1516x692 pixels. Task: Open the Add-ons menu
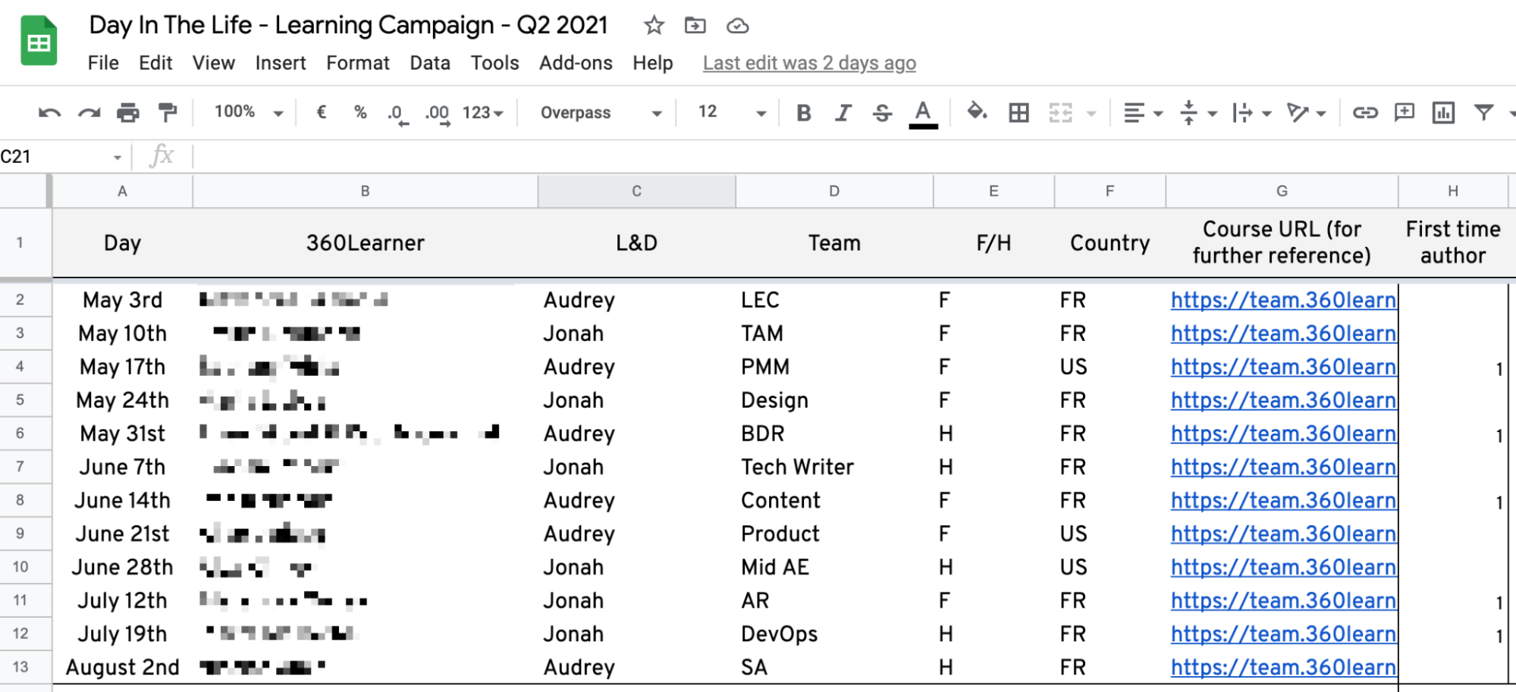pyautogui.click(x=575, y=63)
